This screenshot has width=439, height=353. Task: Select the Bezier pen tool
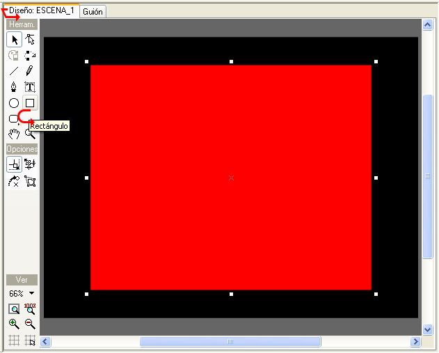click(13, 87)
